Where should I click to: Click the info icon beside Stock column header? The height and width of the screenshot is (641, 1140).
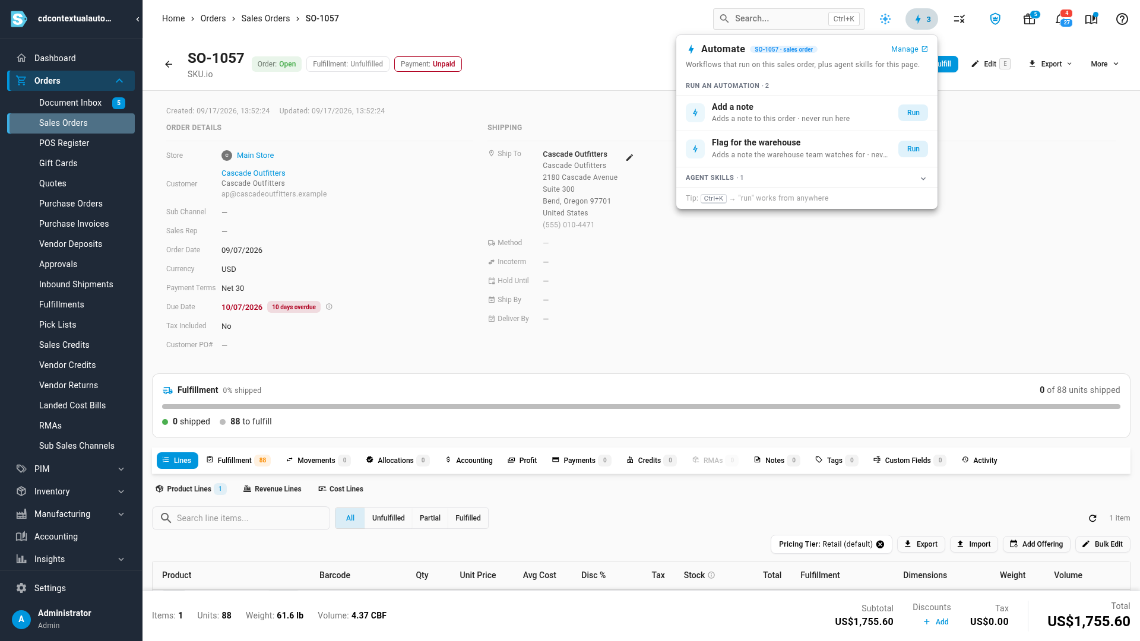711,575
